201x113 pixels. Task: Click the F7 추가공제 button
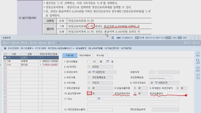[x=40, y=48]
